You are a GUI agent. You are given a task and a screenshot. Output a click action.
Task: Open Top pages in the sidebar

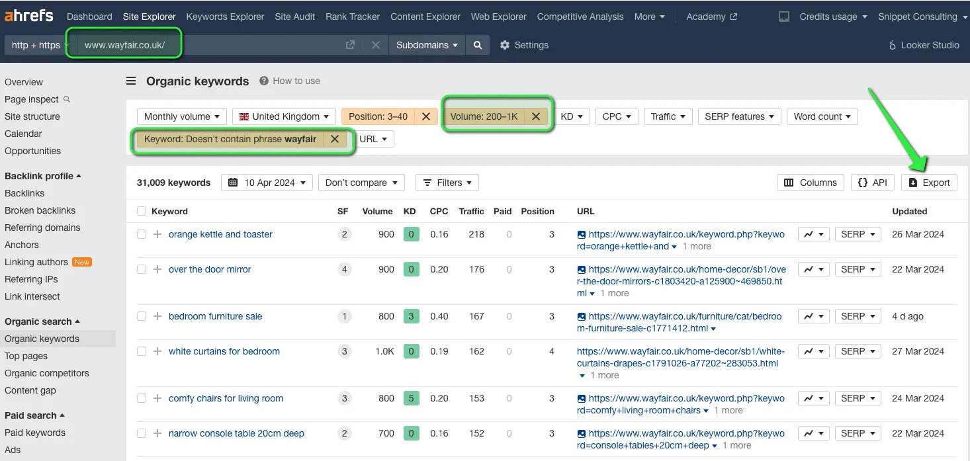coord(26,356)
